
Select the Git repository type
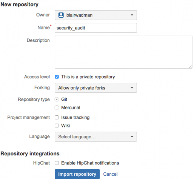pyautogui.click(x=57, y=100)
